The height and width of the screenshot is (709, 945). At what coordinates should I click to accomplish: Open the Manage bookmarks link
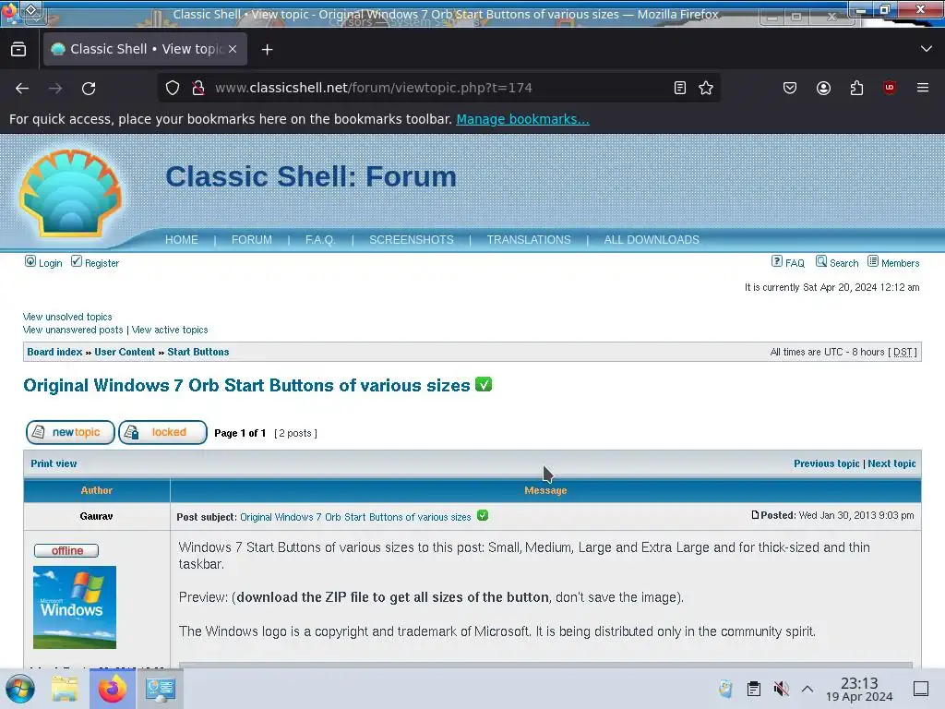tap(522, 119)
